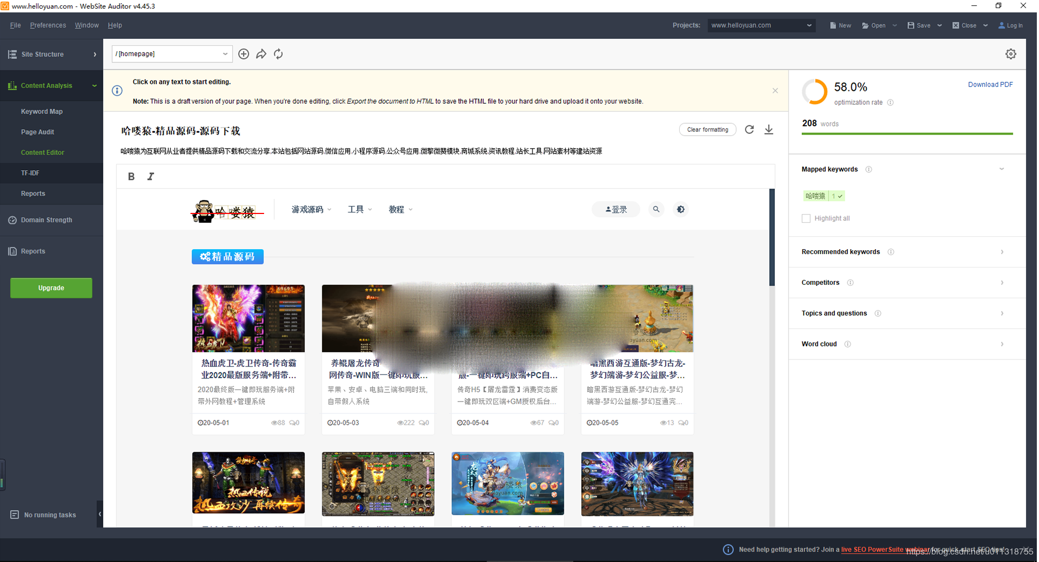Screen dimensions: 1039x562
Task: Open the 教程 menu in webpage preview
Action: coord(400,209)
